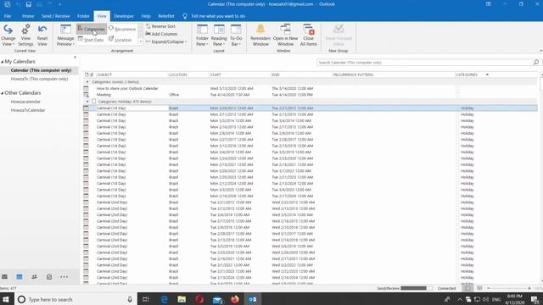
Task: Select Howzacalendar under Other Calendars
Action: (x=25, y=102)
